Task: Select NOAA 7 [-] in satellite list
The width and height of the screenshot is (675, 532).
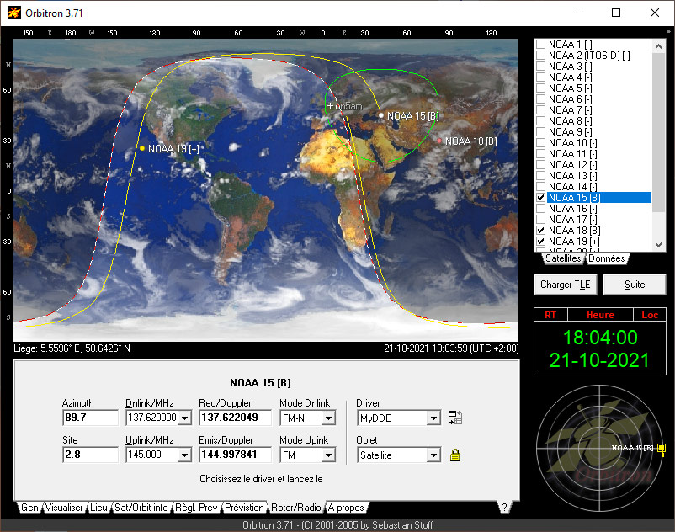Action: click(x=571, y=110)
